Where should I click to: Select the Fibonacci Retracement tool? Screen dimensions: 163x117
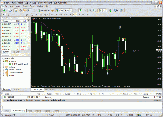[32, 15]
